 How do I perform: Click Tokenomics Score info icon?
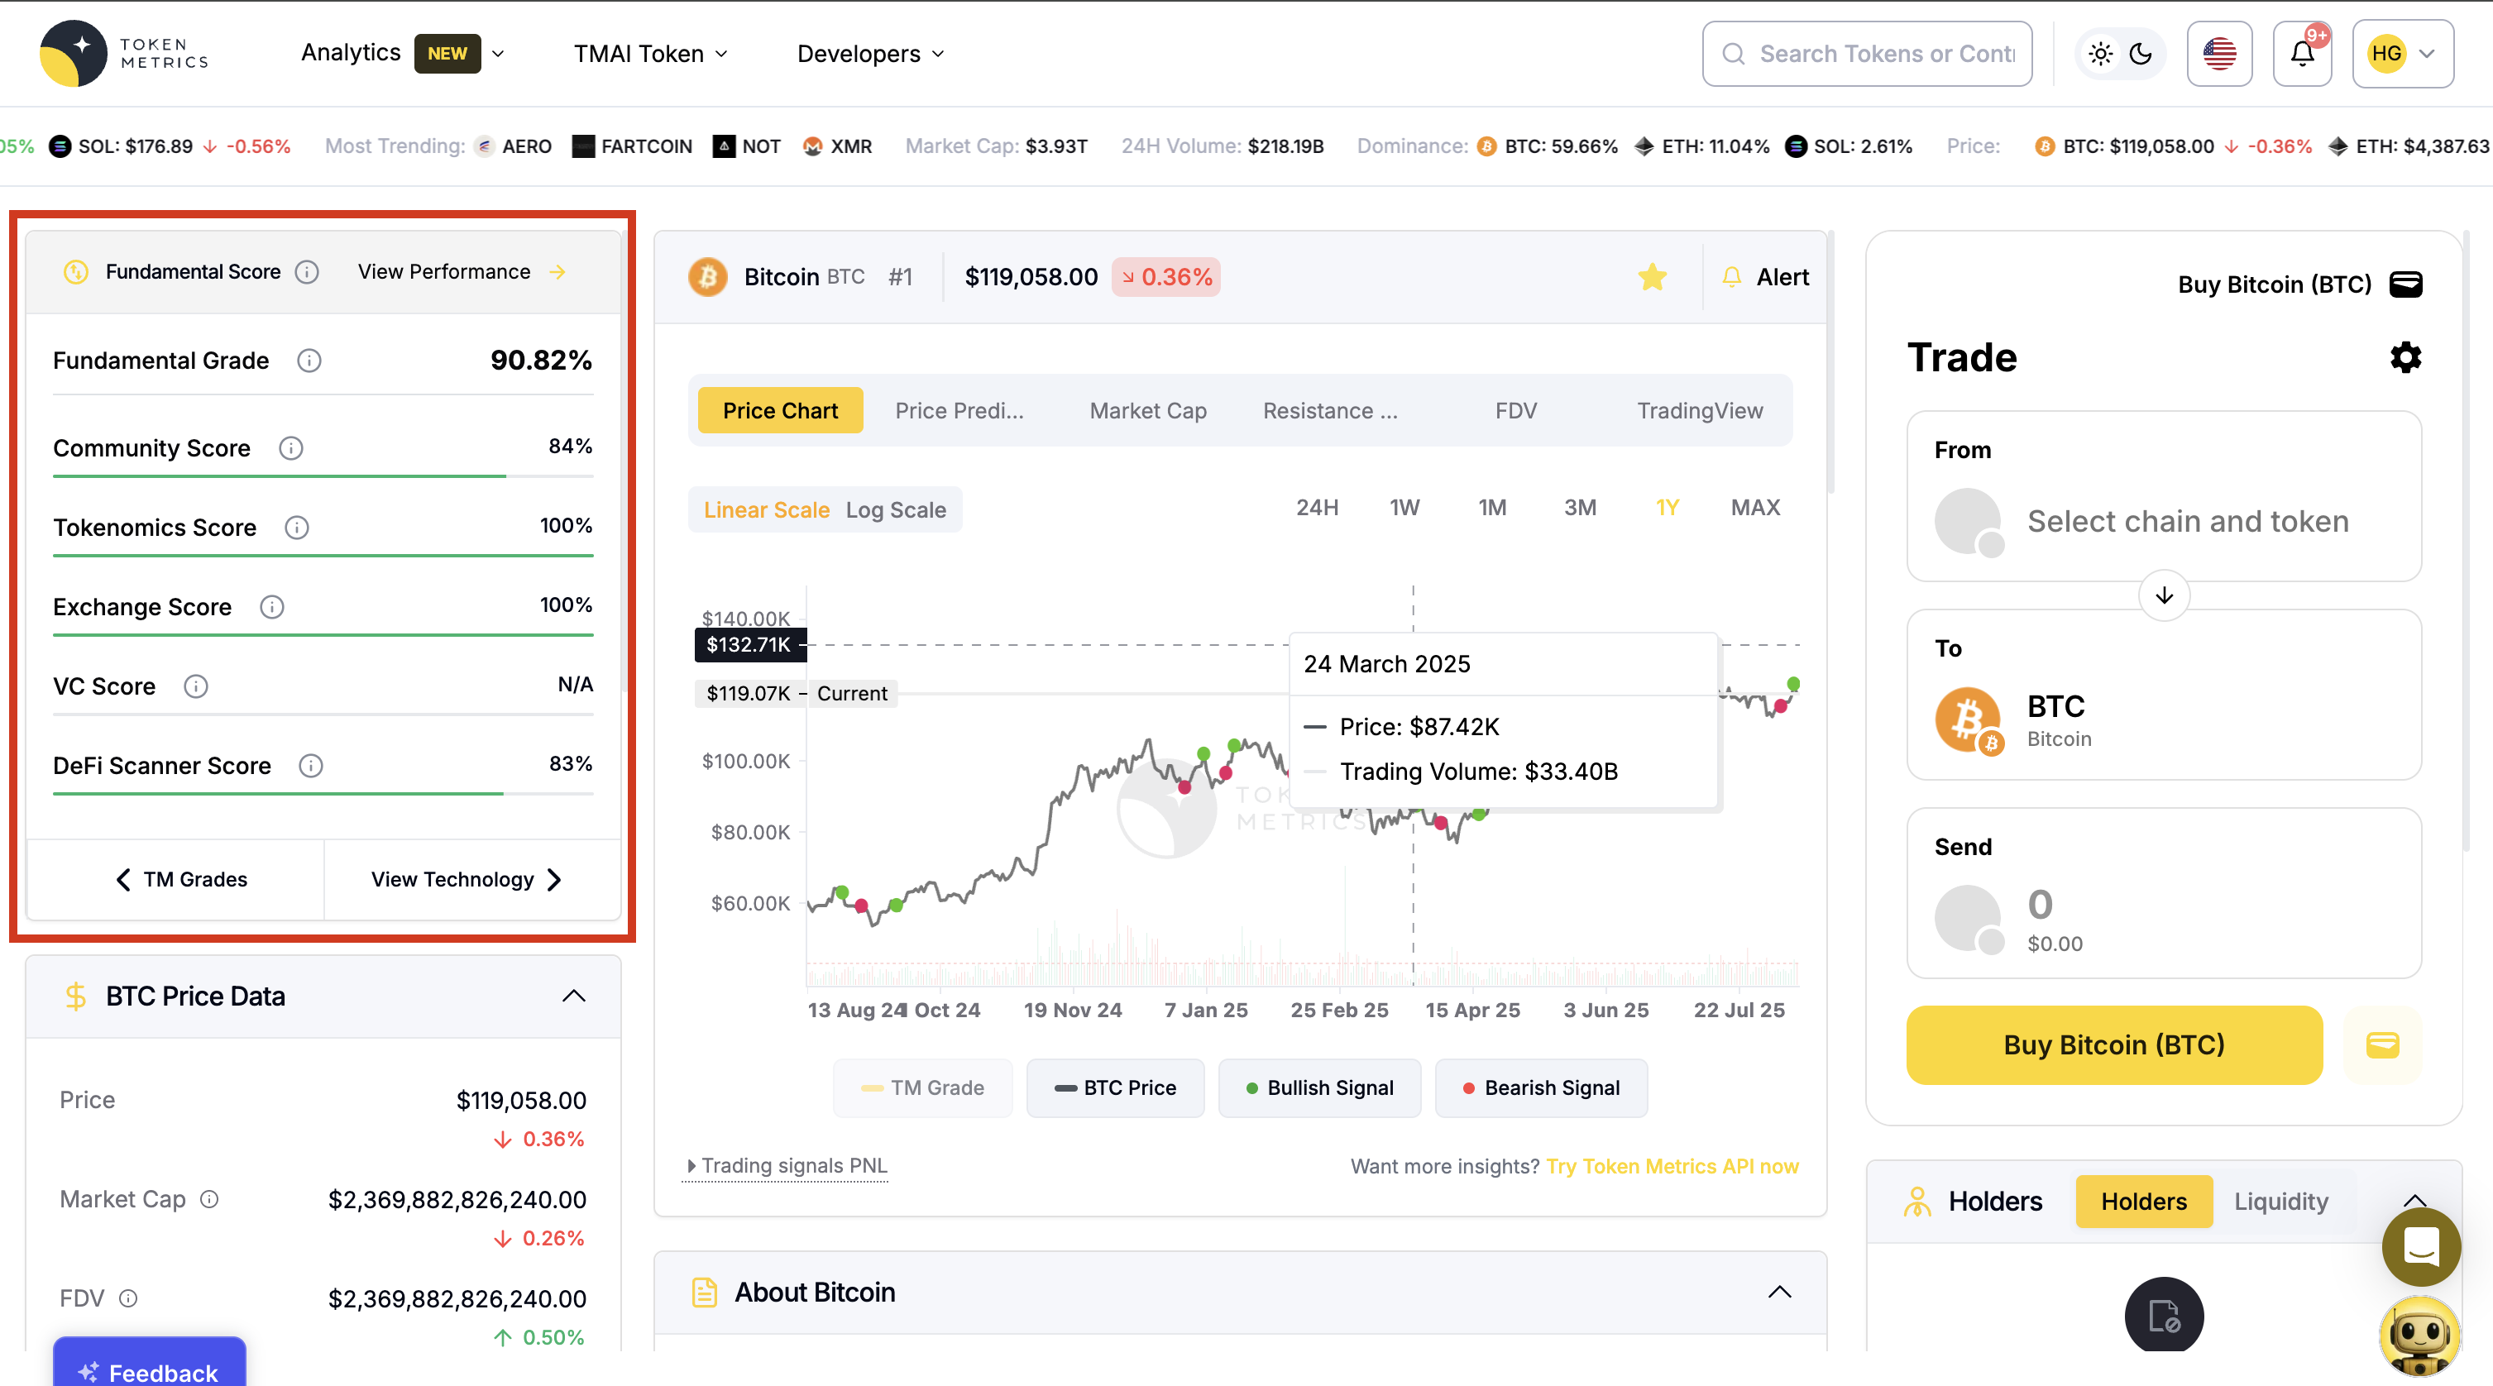pyautogui.click(x=296, y=528)
